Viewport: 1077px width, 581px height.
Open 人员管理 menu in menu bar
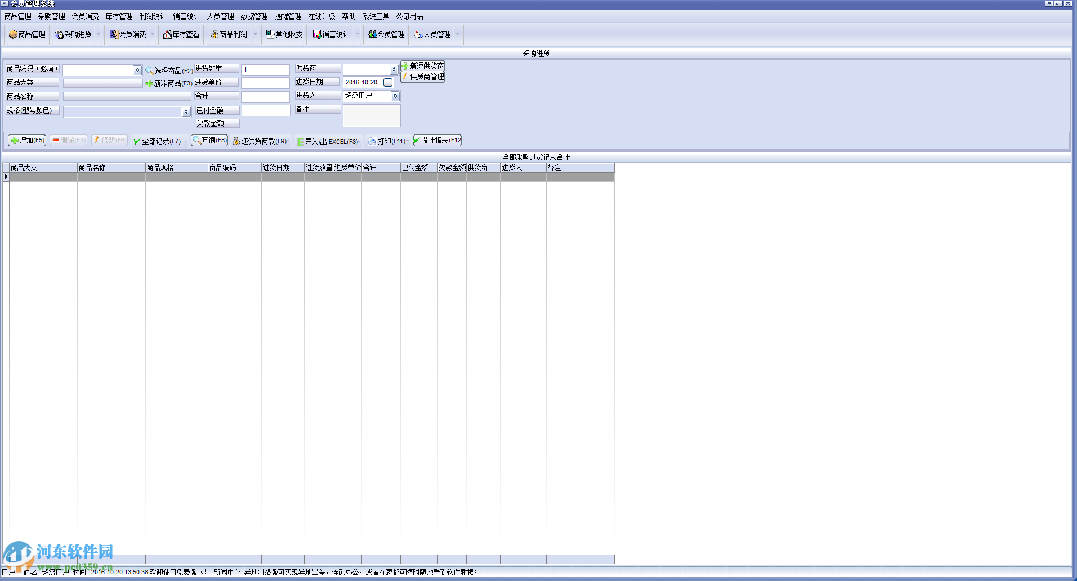click(221, 16)
